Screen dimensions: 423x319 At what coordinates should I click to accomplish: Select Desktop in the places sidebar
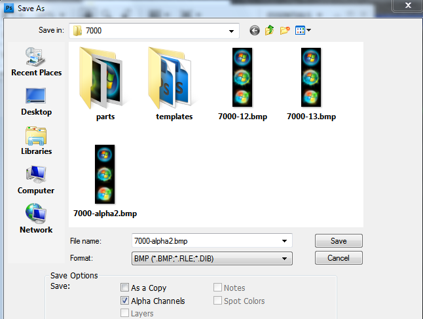36,102
